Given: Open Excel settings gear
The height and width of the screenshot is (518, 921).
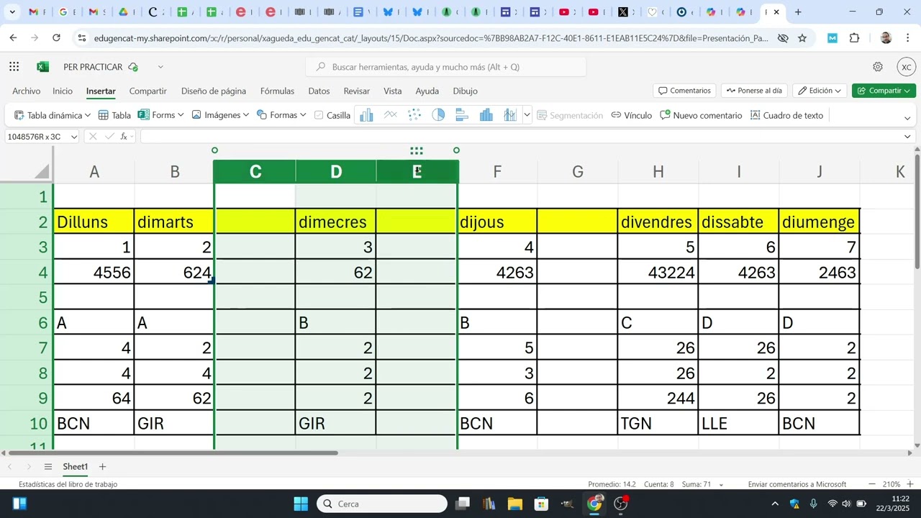Looking at the screenshot, I should (x=878, y=67).
